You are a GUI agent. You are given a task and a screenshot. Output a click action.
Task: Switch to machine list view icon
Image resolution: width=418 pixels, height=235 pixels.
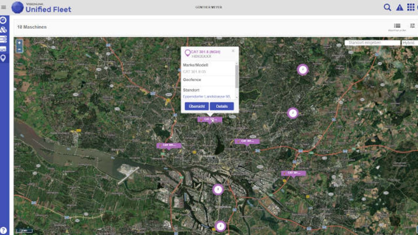[x=397, y=26]
